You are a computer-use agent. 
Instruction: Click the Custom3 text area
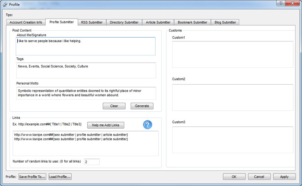[x=233, y=140]
